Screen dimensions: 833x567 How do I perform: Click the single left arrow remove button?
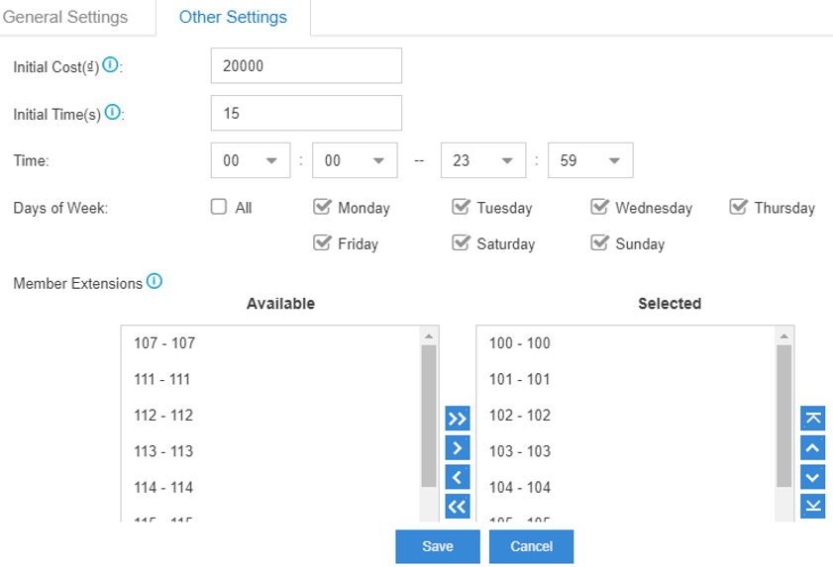pos(457,477)
